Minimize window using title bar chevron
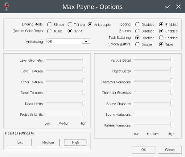 tap(167, 6)
